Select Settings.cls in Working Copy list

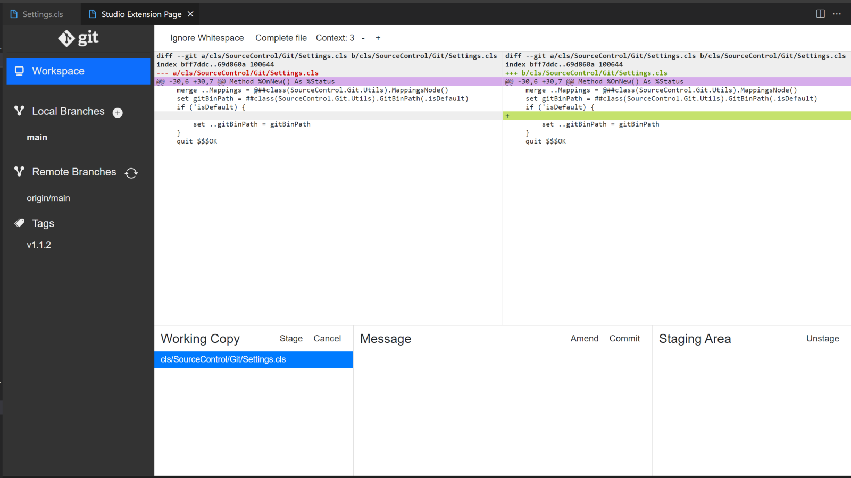pyautogui.click(x=223, y=359)
